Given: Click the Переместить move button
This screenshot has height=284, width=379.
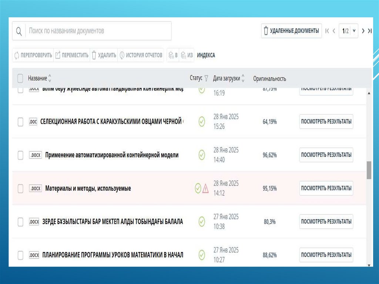Looking at the screenshot, I should 72,55.
